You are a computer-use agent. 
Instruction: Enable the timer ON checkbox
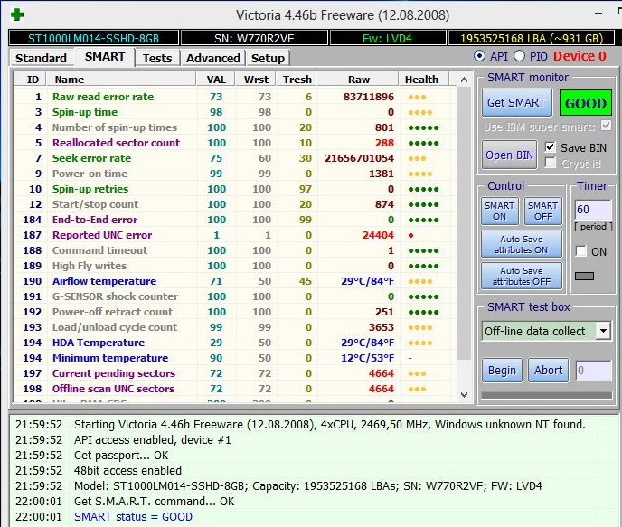580,251
